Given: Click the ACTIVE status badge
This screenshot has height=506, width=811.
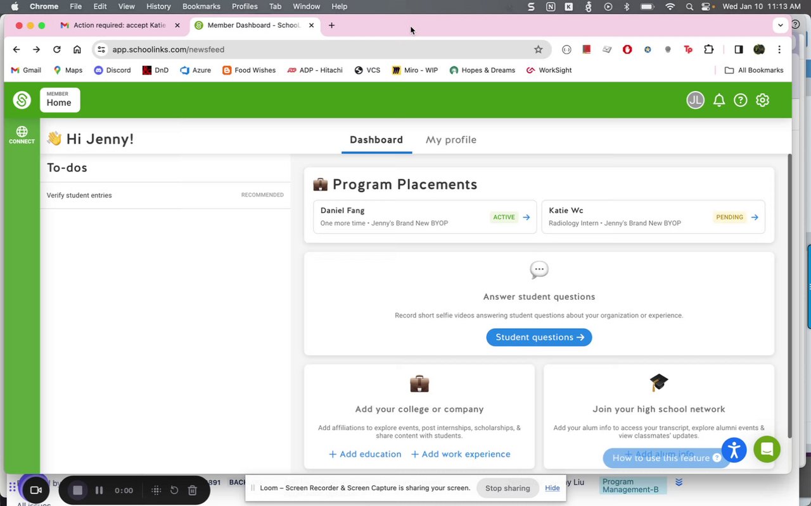Looking at the screenshot, I should pos(504,217).
